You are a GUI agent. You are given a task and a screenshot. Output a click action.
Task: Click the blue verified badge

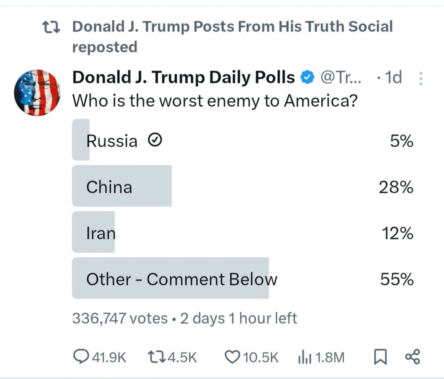307,78
